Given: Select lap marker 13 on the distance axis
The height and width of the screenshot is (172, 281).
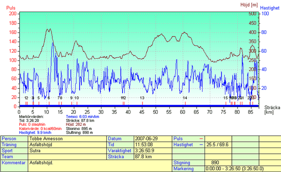Looking at the screenshot, I should coord(142,98).
